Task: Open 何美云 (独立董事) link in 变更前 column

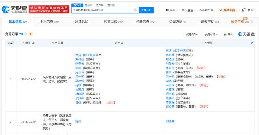Action: point(80,64)
